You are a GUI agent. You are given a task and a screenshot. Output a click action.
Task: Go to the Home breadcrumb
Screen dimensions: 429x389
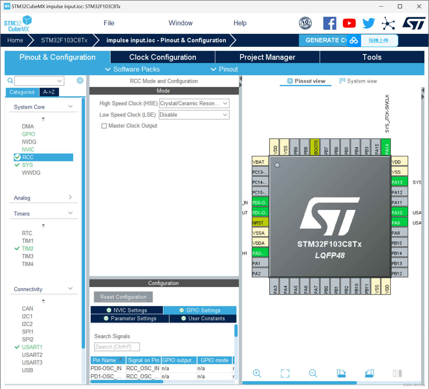tap(15, 40)
